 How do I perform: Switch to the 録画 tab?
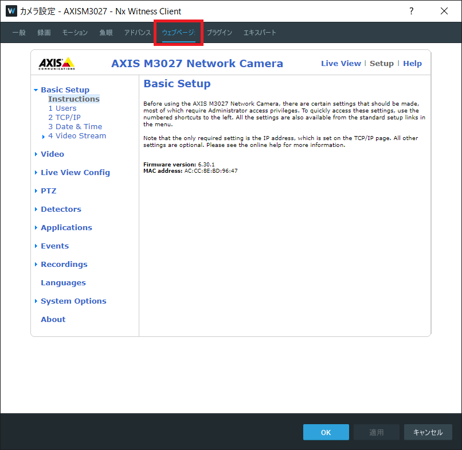[44, 33]
